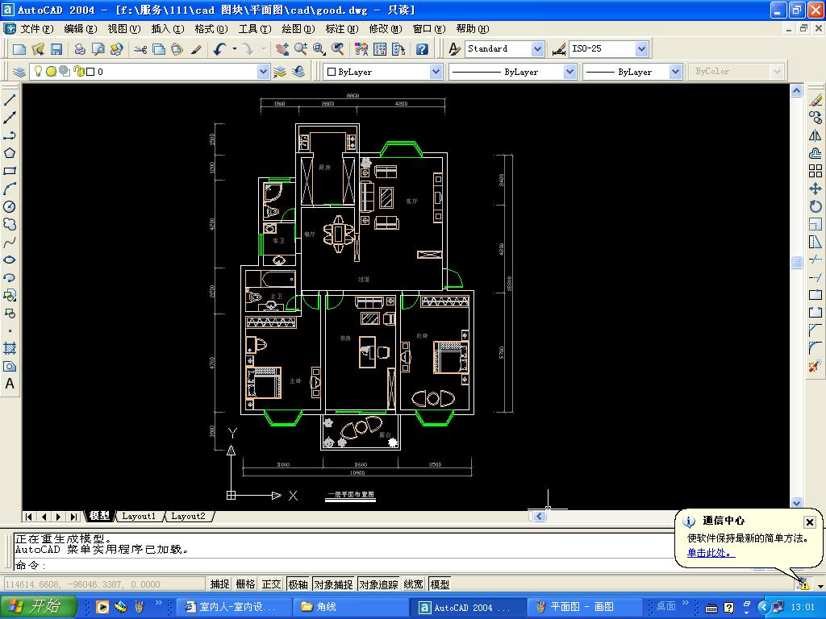Open the 文件(F) menu
The height and width of the screenshot is (619, 826).
36,29
